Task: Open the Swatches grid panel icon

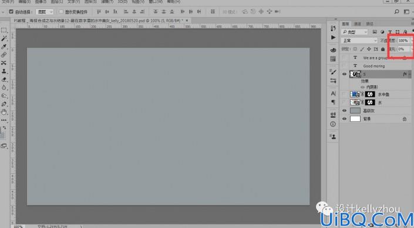Action: [x=333, y=59]
